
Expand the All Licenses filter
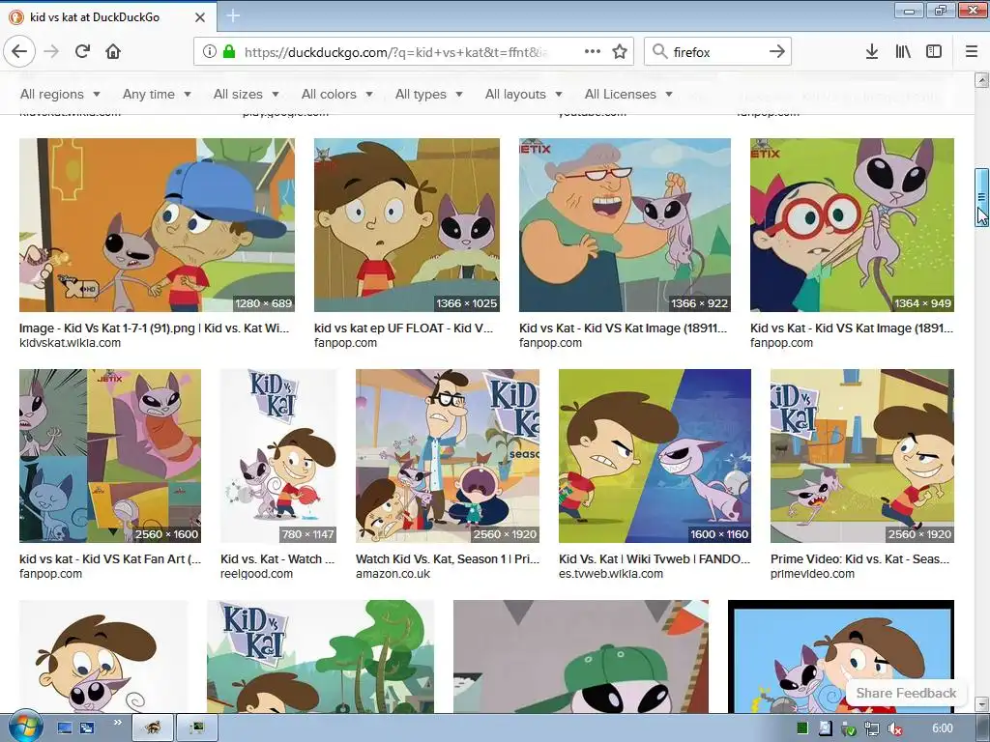628,94
